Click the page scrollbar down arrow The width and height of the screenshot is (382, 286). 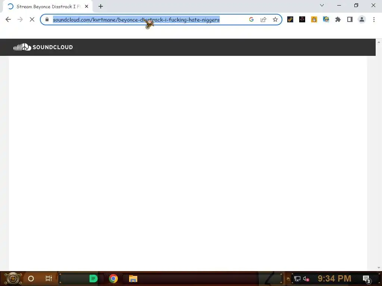click(x=379, y=268)
